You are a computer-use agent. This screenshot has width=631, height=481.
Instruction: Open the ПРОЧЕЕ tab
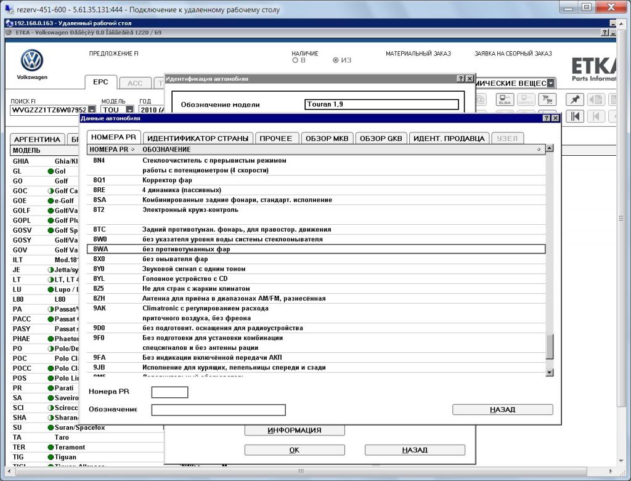(x=276, y=139)
